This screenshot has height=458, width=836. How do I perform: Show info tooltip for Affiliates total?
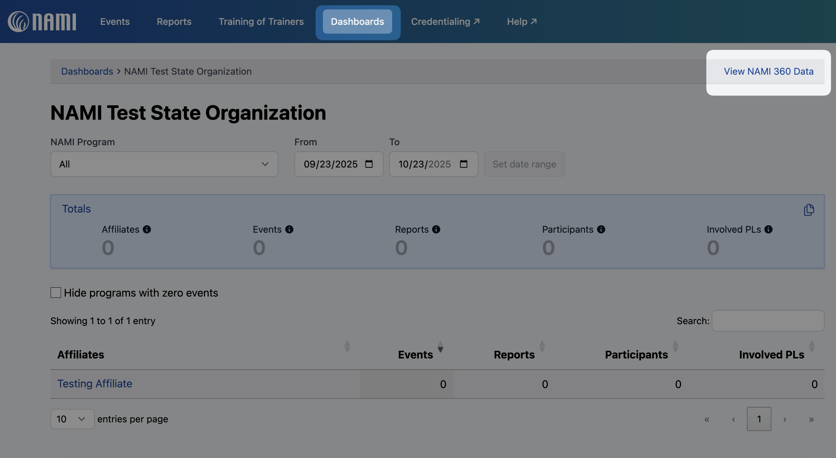pos(147,229)
